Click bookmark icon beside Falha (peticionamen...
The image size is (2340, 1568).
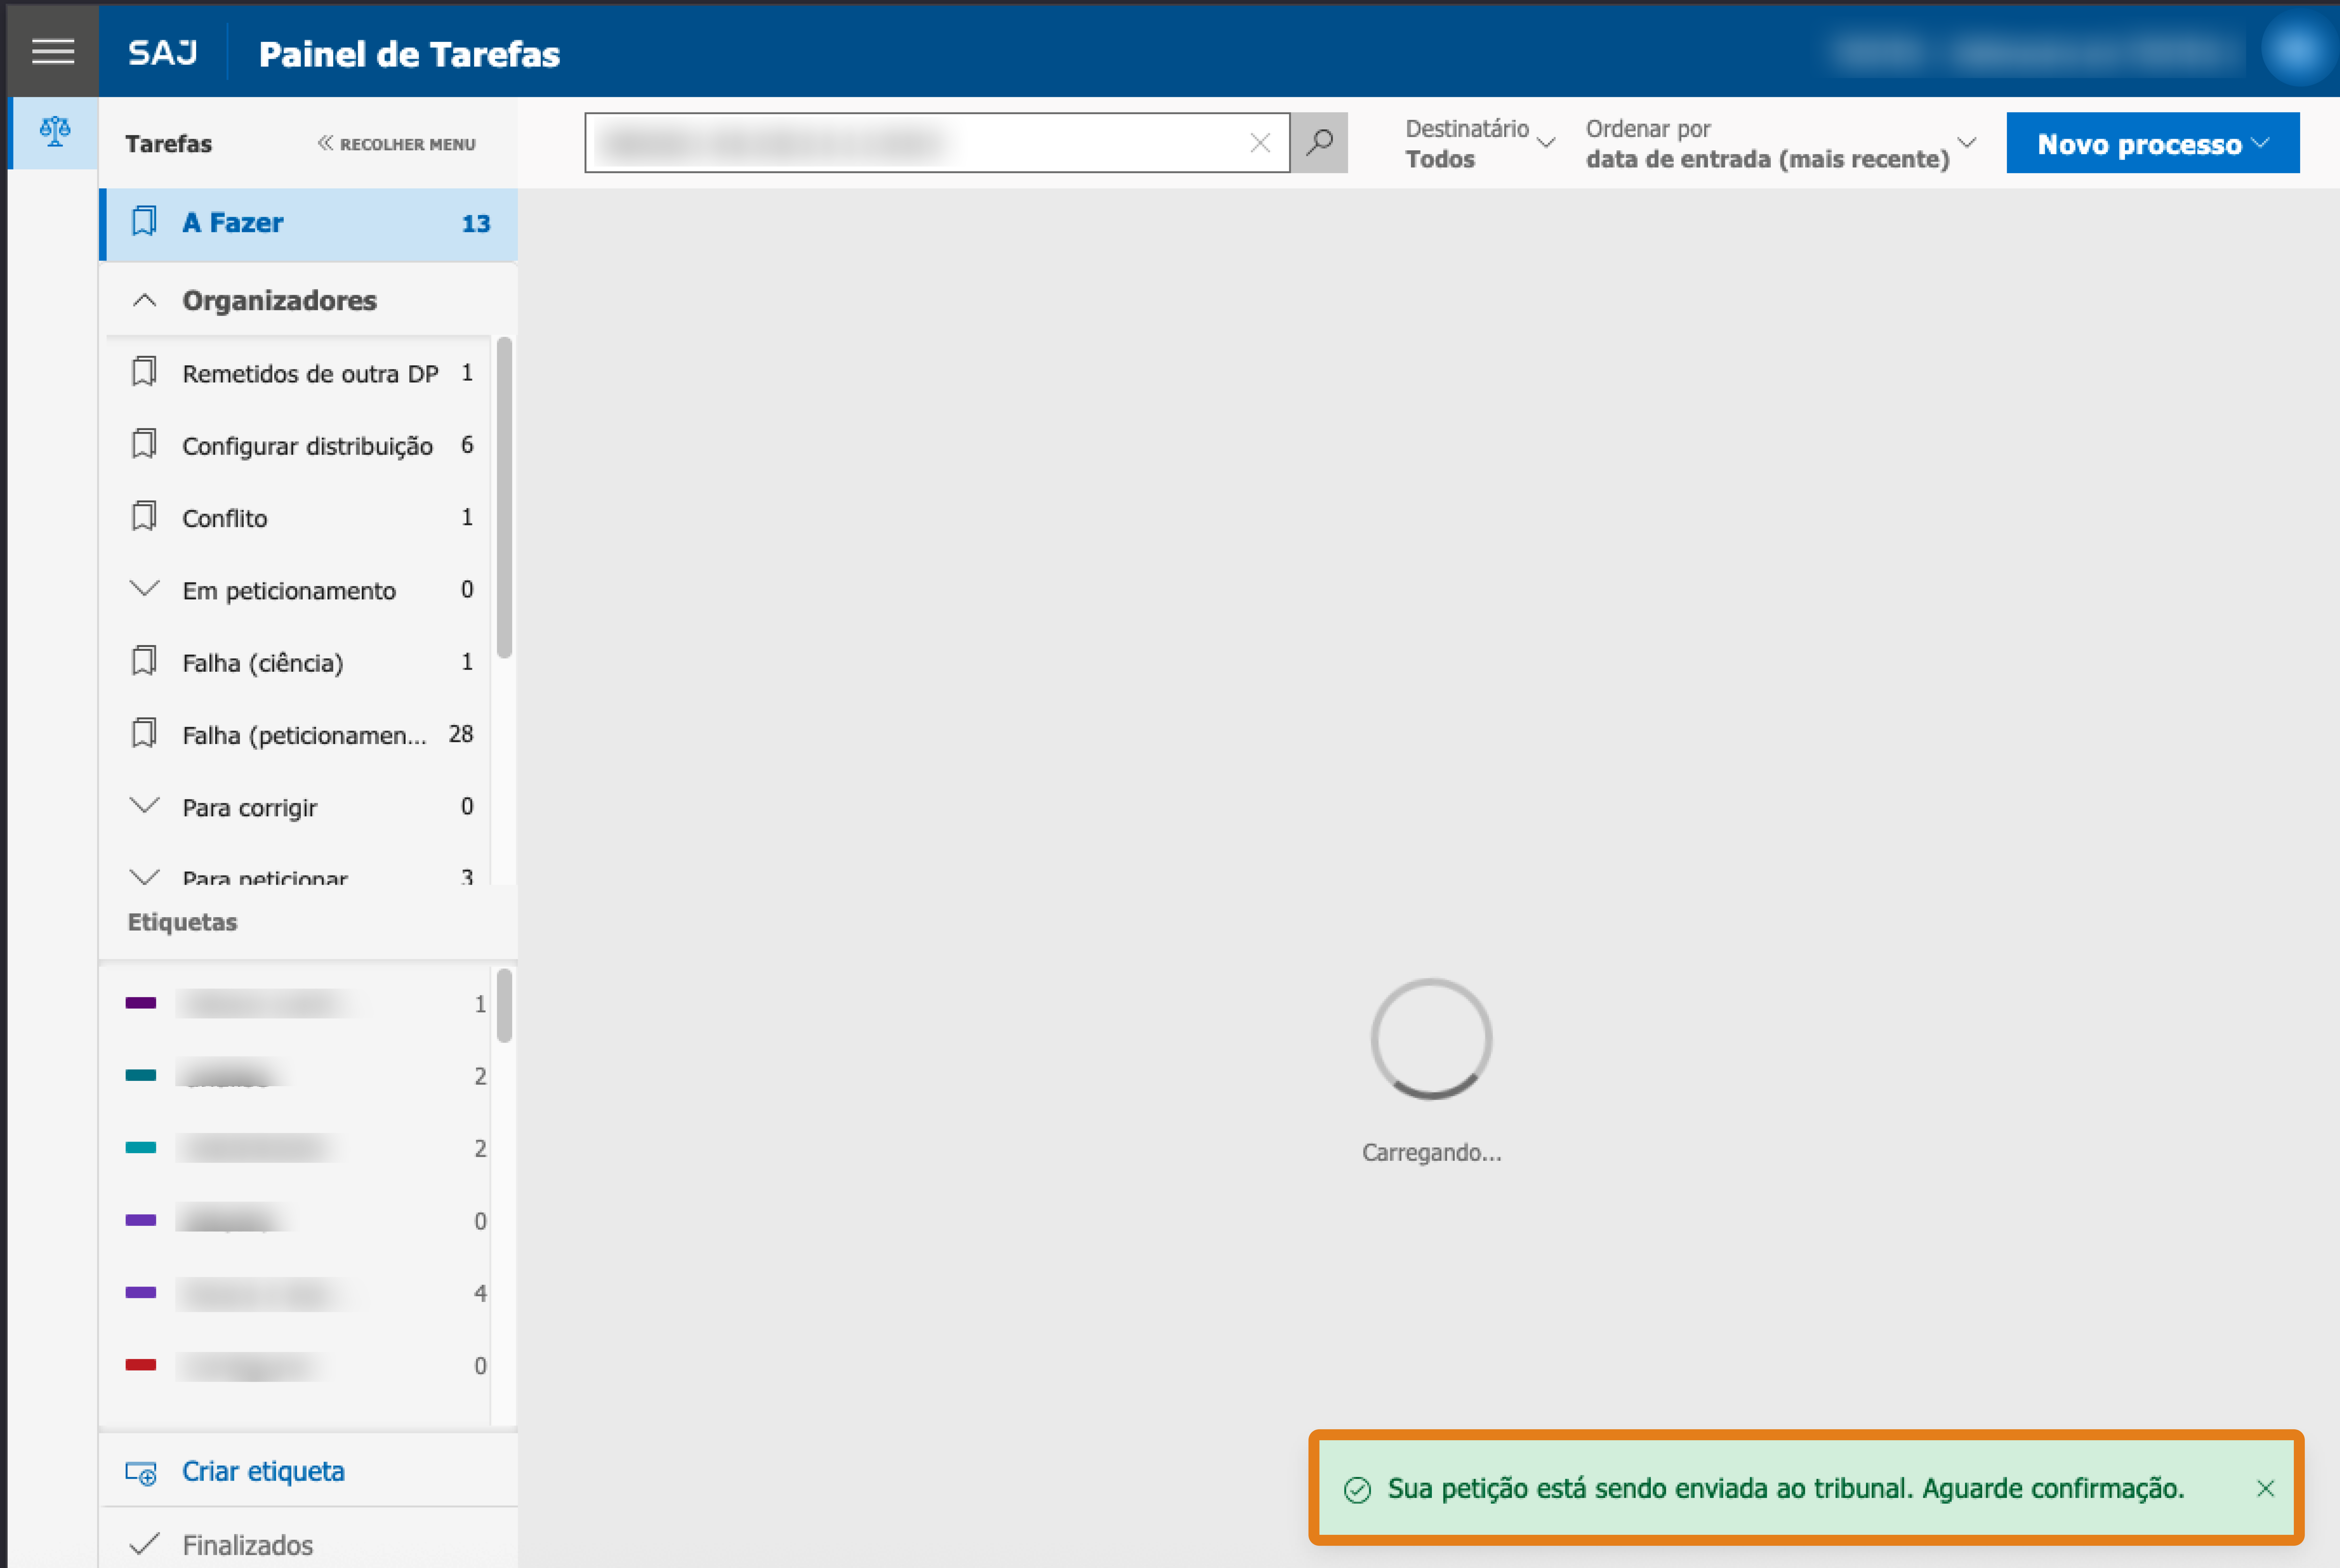144,733
